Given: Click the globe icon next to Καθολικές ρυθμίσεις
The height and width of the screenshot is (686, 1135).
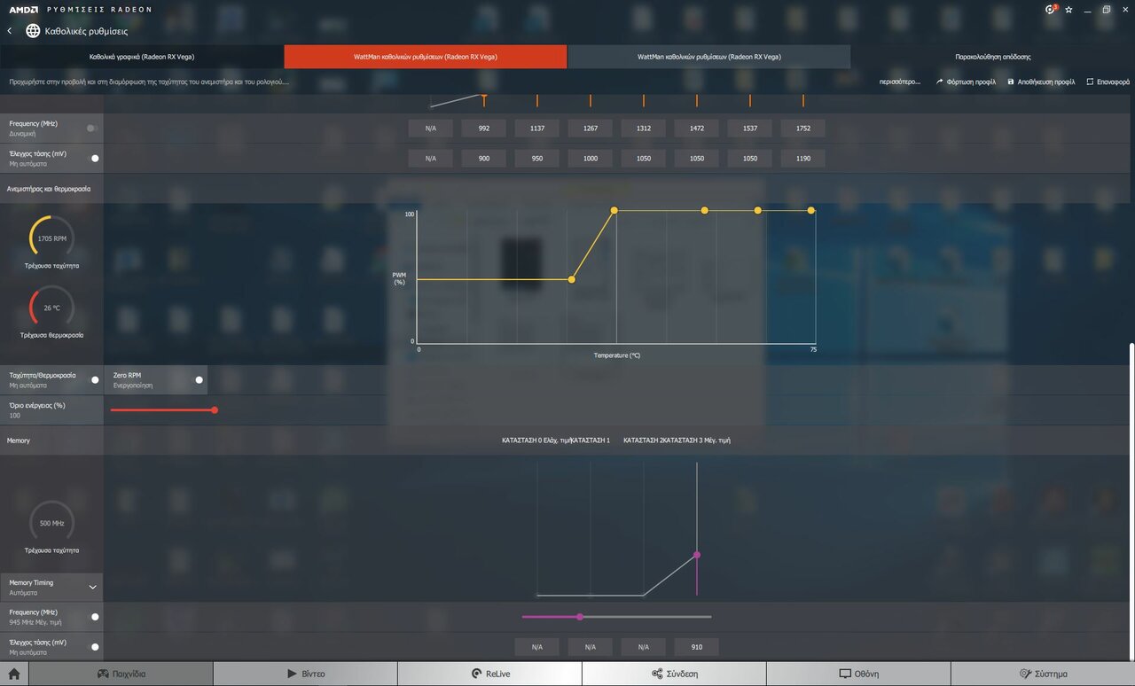Looking at the screenshot, I should click(x=33, y=31).
